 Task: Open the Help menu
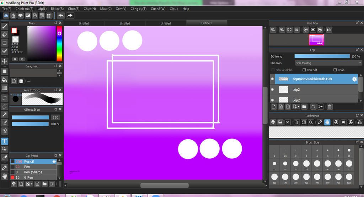click(186, 9)
